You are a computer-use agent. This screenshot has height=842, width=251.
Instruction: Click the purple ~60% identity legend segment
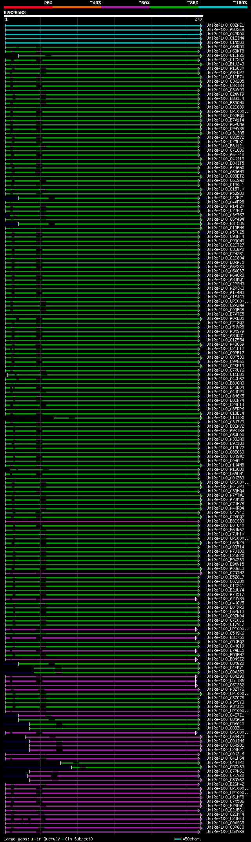pos(125,7)
